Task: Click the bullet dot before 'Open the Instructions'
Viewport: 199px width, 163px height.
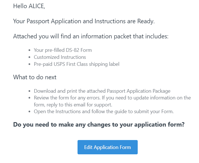Action: (x=29, y=111)
